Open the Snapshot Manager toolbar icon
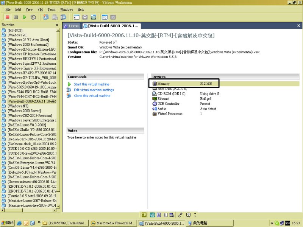The height and width of the screenshot is (227, 303). (63, 17)
